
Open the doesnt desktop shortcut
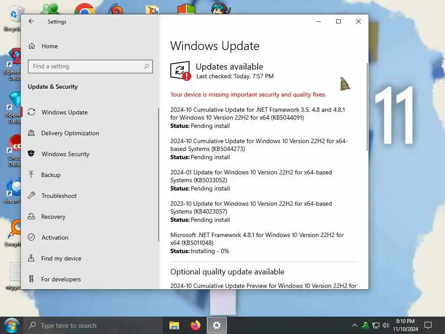(x=12, y=191)
